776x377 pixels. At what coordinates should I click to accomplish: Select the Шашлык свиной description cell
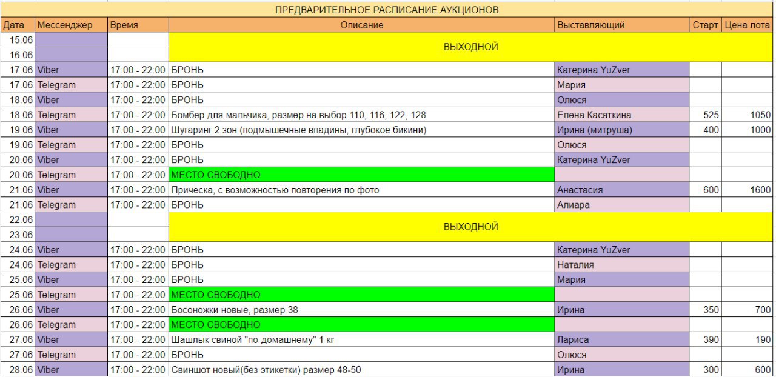(x=361, y=339)
